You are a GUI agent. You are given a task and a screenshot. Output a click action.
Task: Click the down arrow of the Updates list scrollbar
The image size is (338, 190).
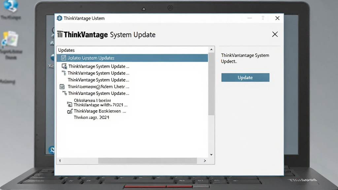coord(211,155)
